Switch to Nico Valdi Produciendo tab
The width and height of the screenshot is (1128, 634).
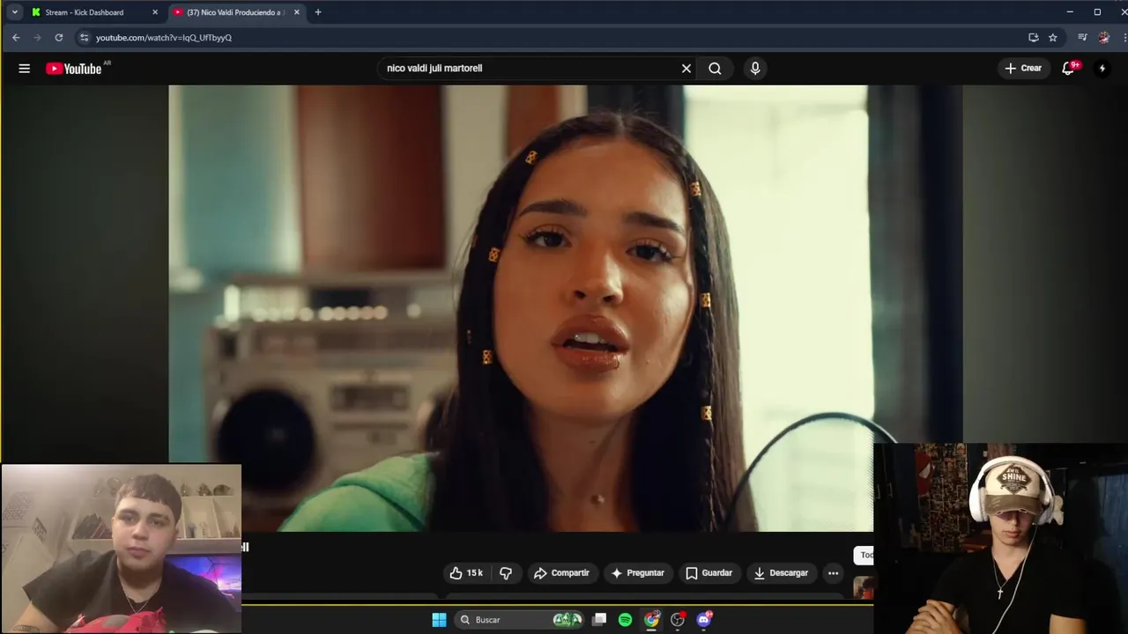(234, 12)
